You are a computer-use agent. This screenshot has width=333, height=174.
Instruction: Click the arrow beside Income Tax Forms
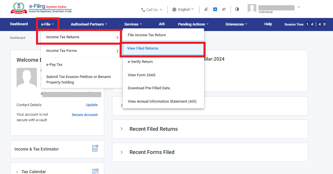[117, 51]
